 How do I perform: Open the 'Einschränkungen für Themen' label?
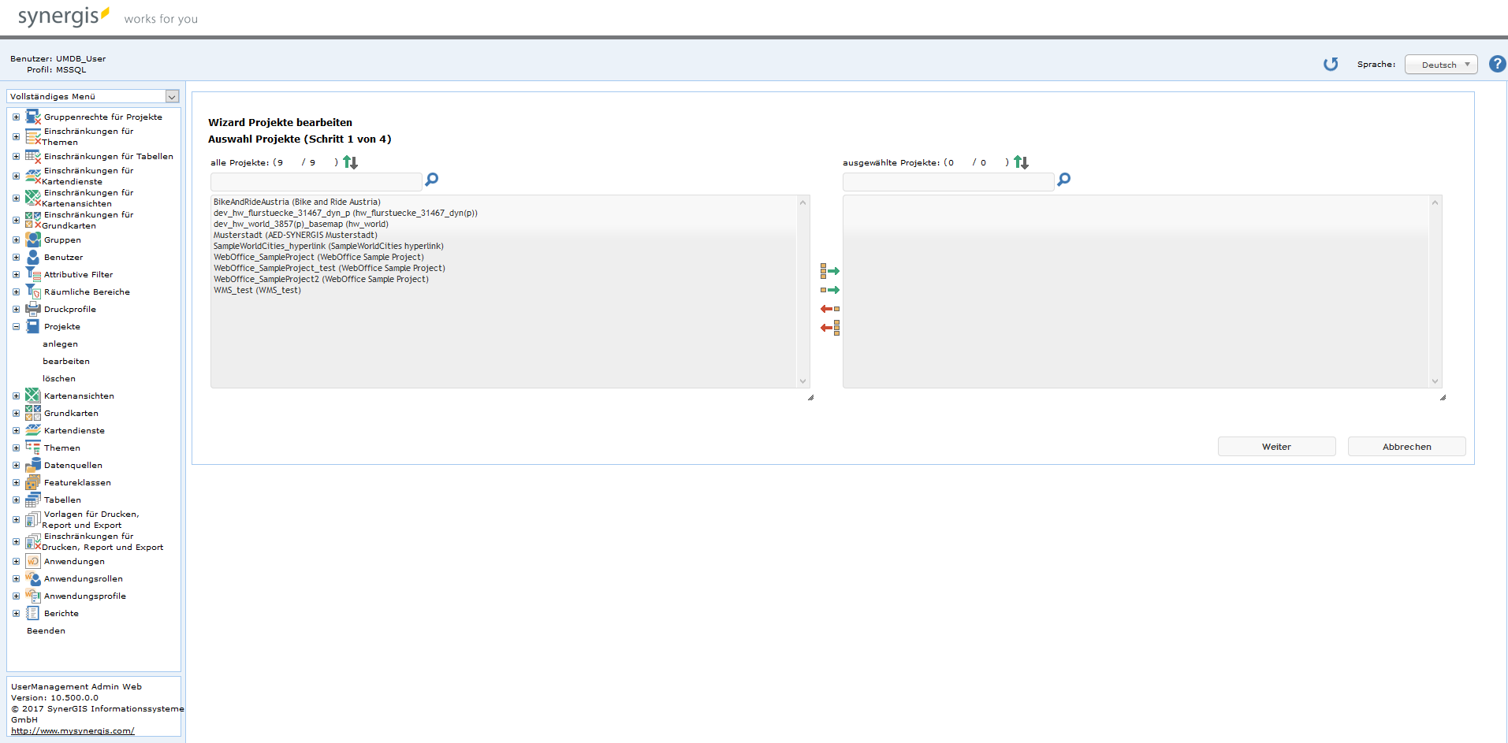click(87, 136)
